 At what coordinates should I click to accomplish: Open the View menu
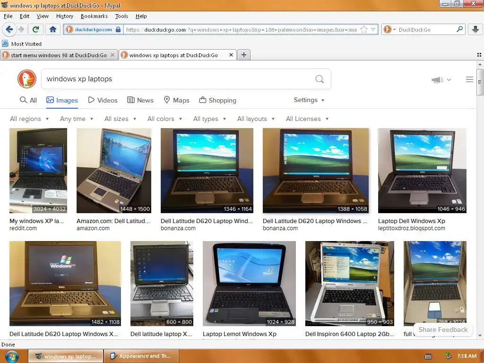coord(43,16)
